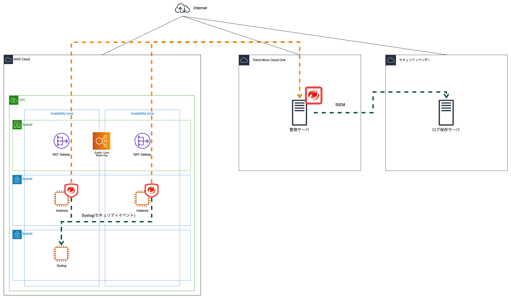
Task: Select the left Availability zone label
Action: pyautogui.click(x=62, y=114)
